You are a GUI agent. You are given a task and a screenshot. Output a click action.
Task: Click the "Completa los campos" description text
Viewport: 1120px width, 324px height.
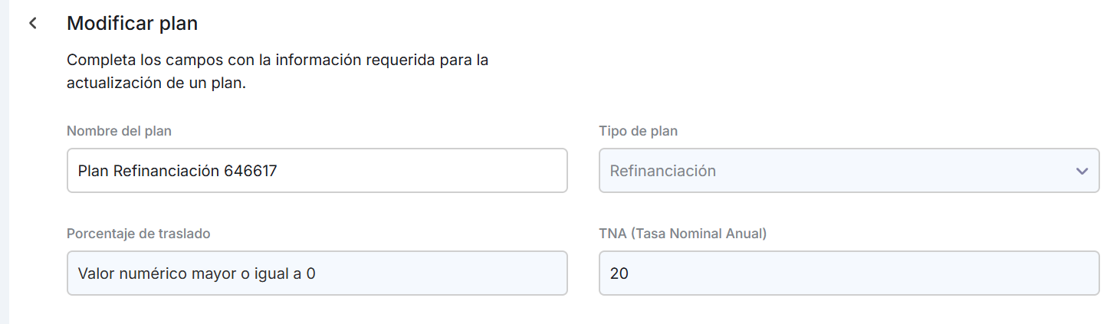pyautogui.click(x=278, y=60)
